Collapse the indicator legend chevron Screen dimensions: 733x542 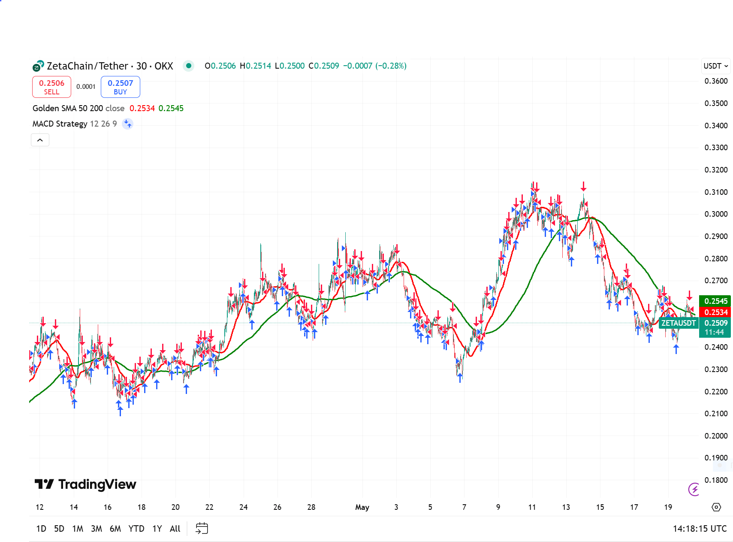click(x=40, y=140)
